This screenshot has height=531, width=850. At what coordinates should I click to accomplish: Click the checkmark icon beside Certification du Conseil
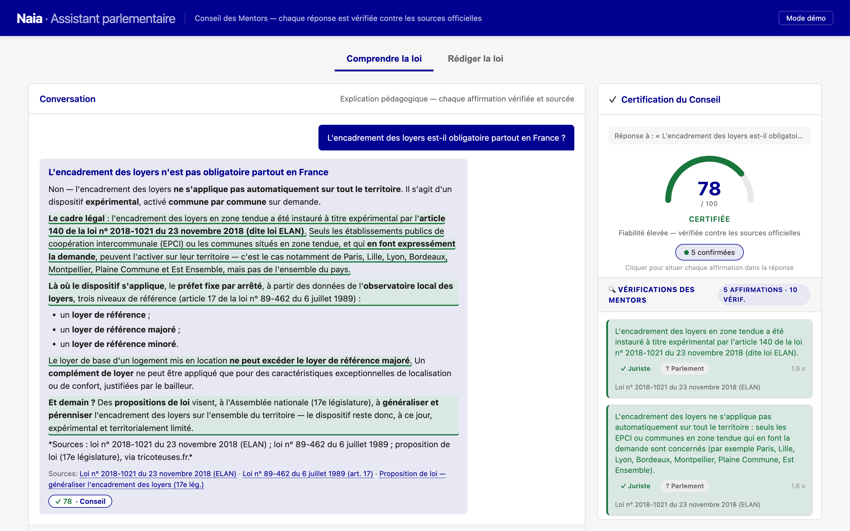(x=613, y=99)
